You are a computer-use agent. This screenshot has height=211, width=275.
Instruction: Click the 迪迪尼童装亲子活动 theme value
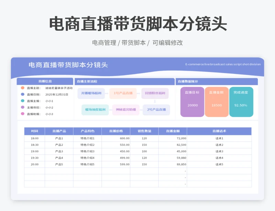pyautogui.click(x=59, y=88)
